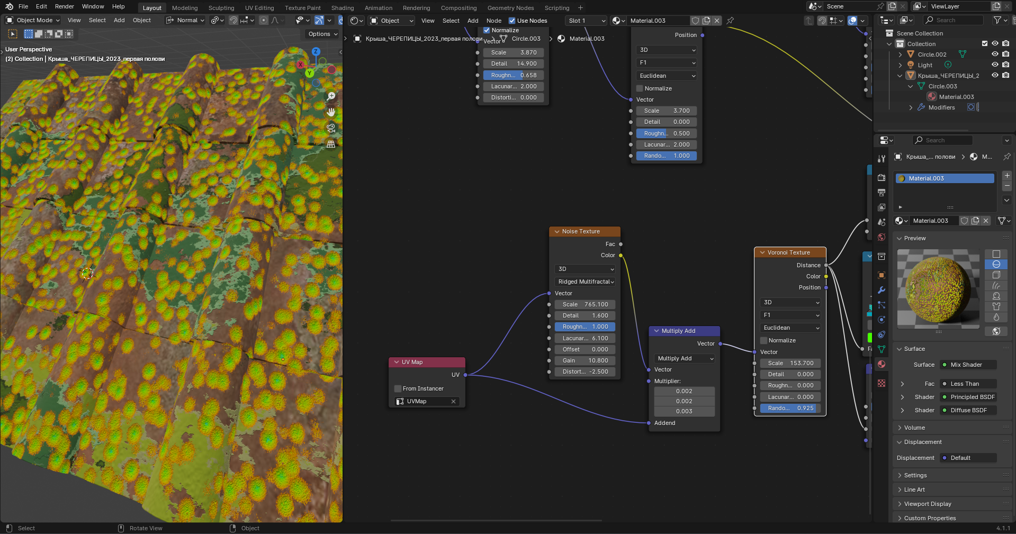Screen dimensions: 1016x534
Task: Open the Modifiers properties tab
Action: 882,290
